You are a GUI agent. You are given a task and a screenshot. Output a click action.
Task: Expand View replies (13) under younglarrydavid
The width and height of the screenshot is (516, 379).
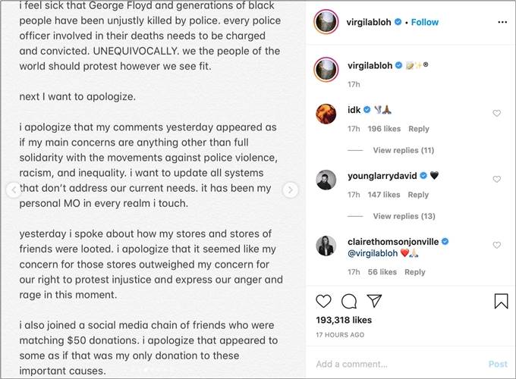click(x=404, y=216)
